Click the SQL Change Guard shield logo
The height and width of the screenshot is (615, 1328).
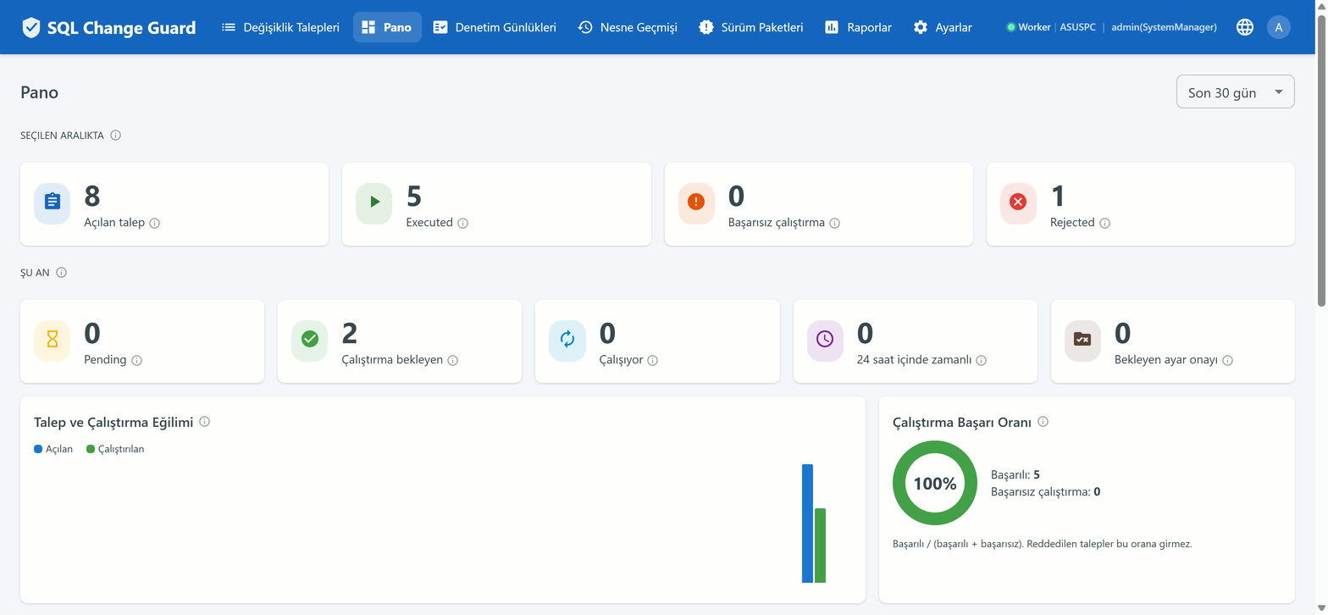31,27
